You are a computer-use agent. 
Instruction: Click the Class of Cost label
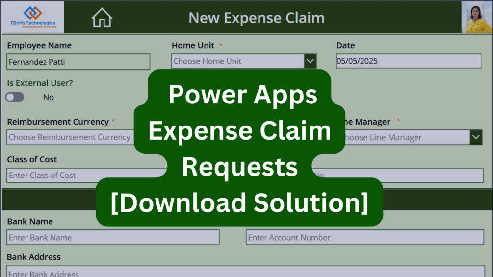32,159
